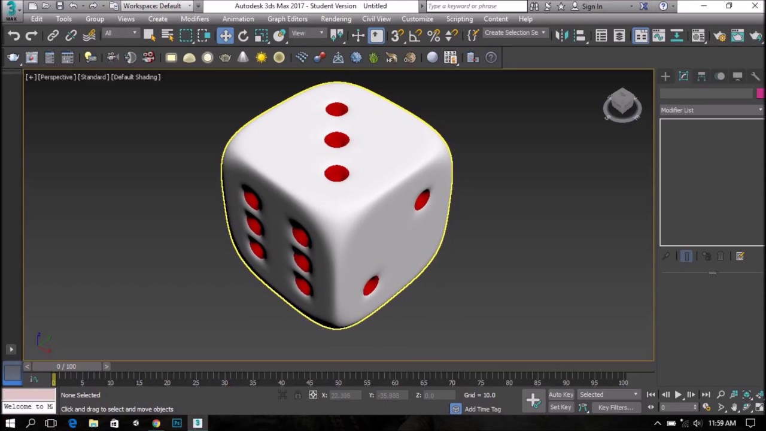Activate the Select and Link tool
766x431 pixels.
[53, 36]
